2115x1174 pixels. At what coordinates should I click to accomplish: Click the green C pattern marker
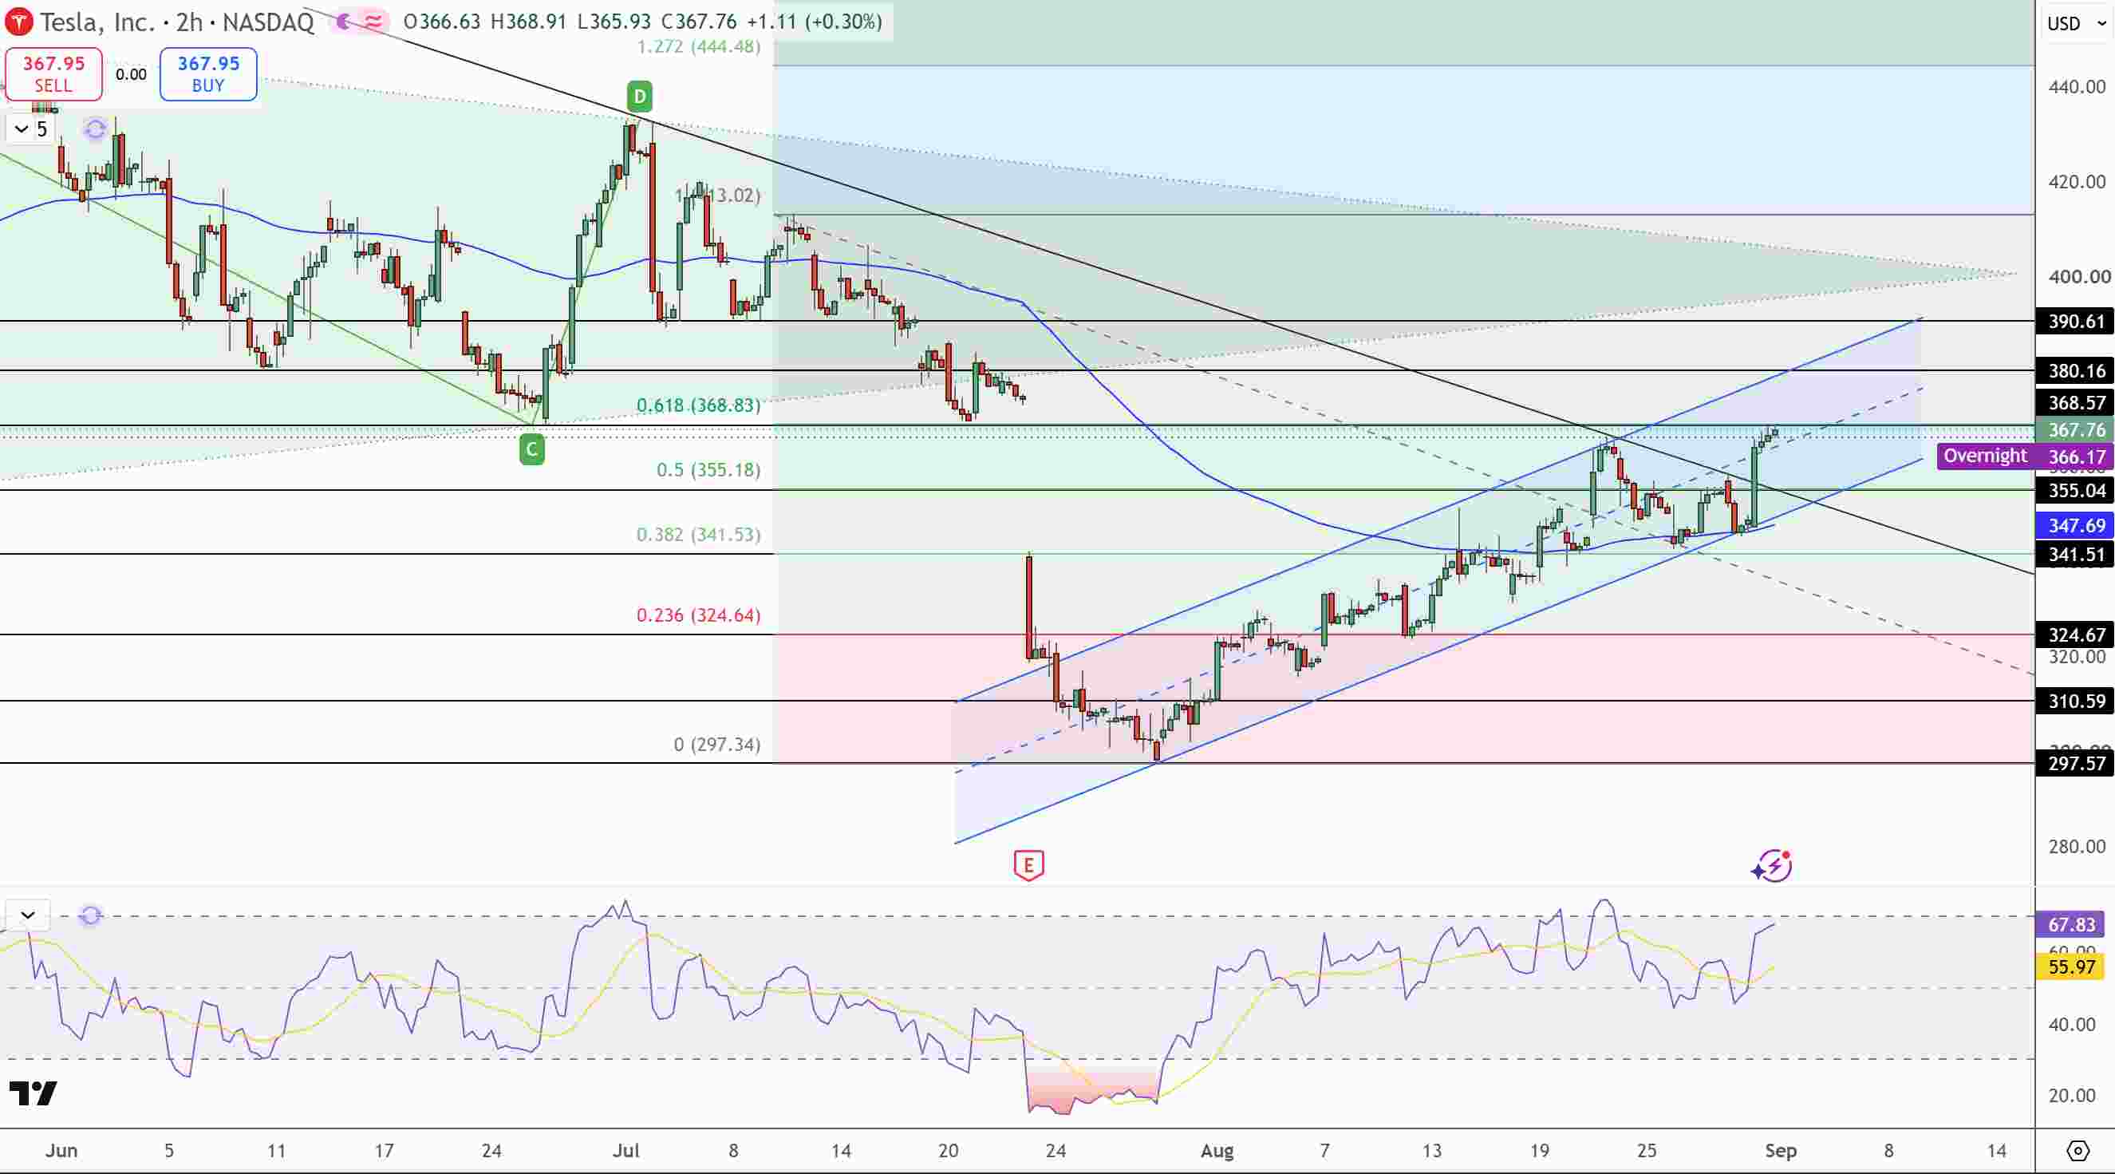point(532,449)
